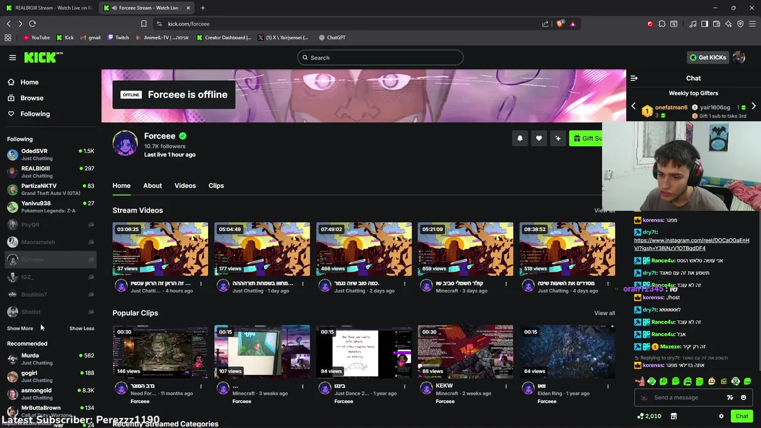This screenshot has height=428, width=761.
Task: Open the YouTube bookmark
Action: pos(36,37)
